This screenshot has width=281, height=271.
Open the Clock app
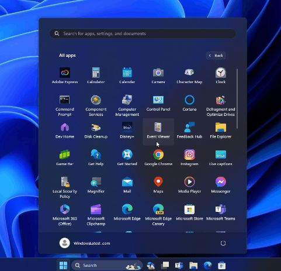click(221, 76)
